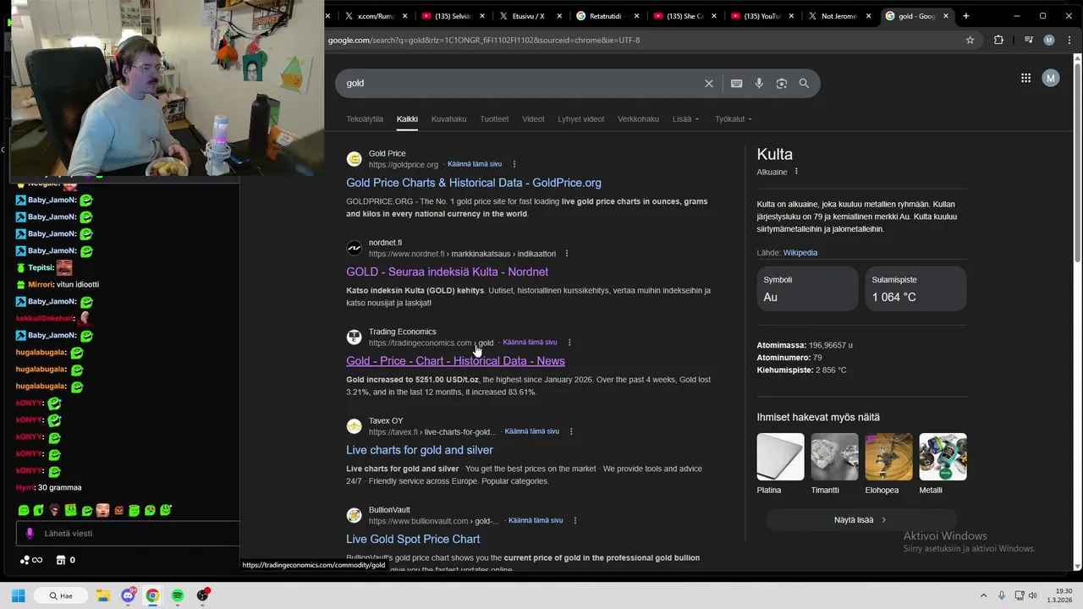This screenshot has height=609, width=1083.
Task: Open the Google apps grid
Action: (x=1025, y=78)
